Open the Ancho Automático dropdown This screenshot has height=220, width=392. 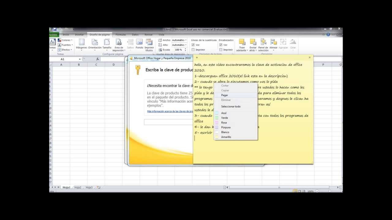185,40
